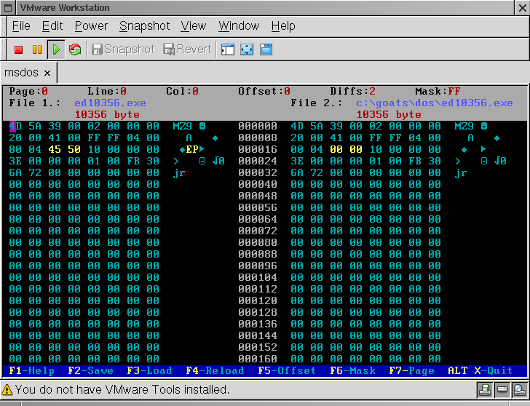
Task: Click the offset label 000016
Action: [258, 149]
